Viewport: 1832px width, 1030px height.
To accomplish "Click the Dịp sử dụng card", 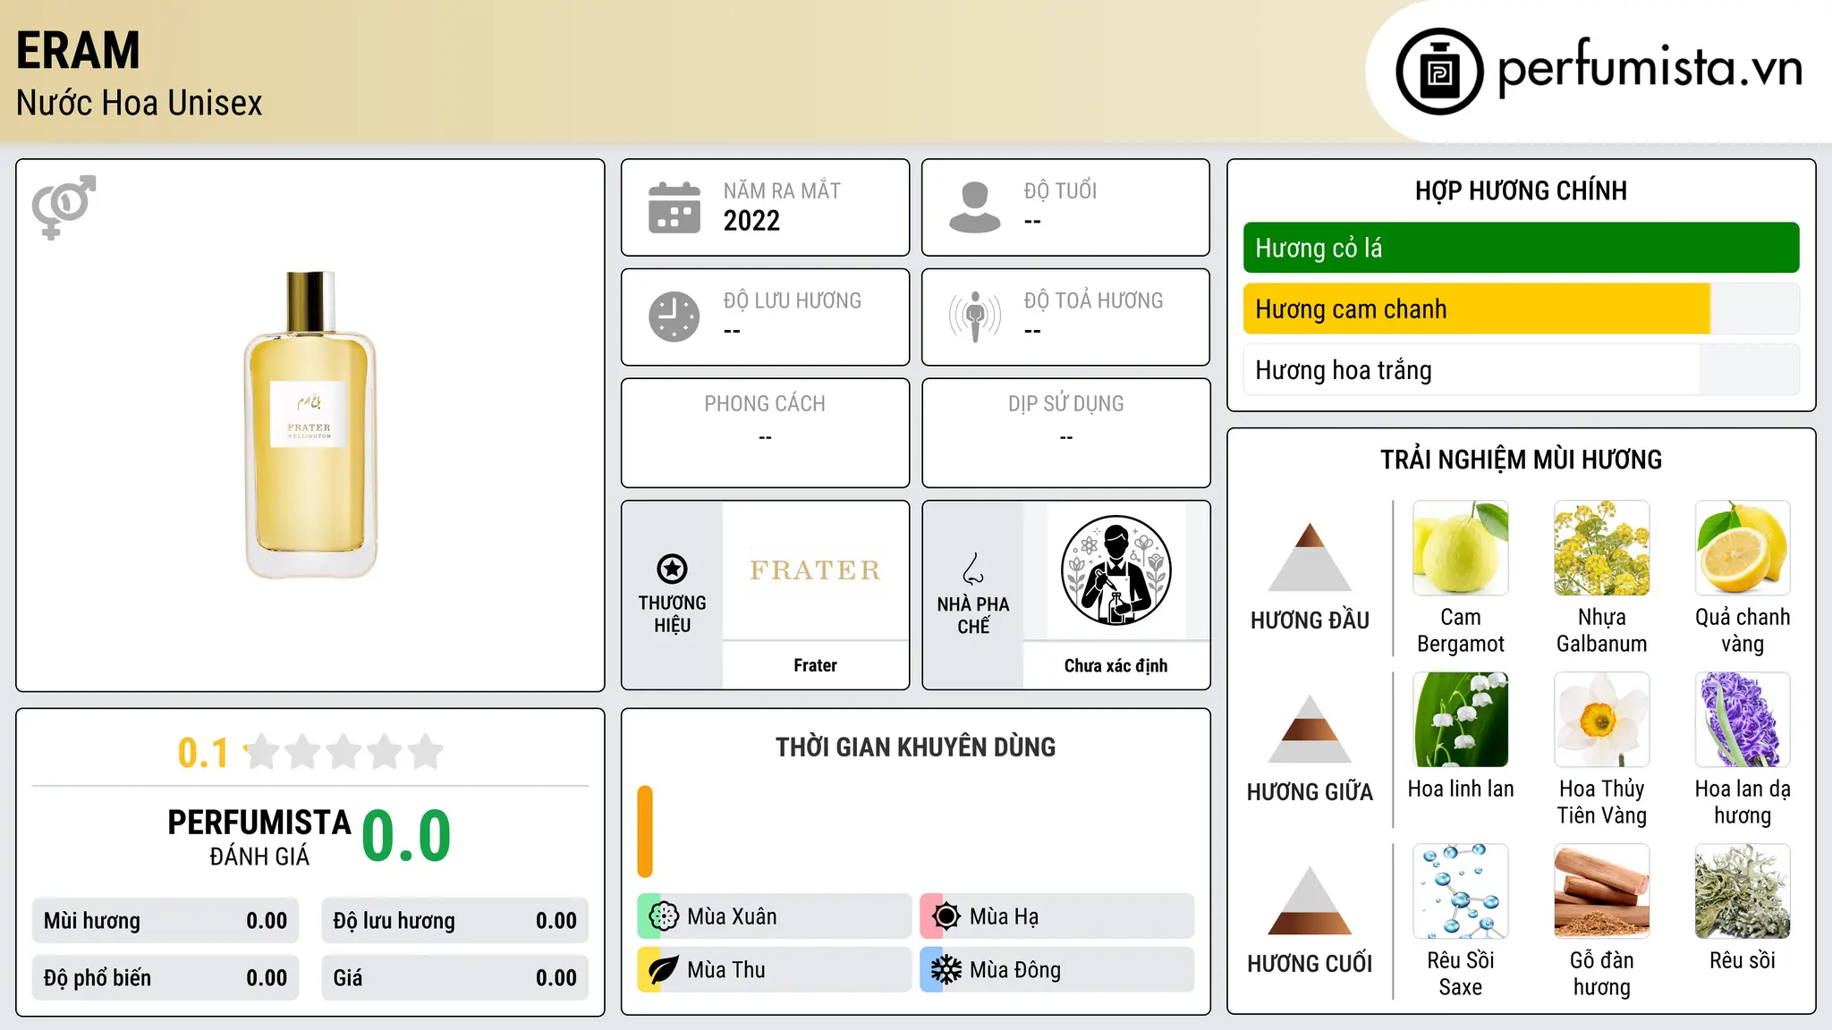I will pos(1065,433).
